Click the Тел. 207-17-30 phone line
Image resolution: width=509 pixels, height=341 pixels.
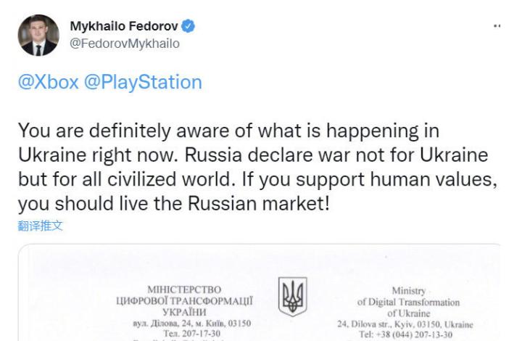point(192,334)
